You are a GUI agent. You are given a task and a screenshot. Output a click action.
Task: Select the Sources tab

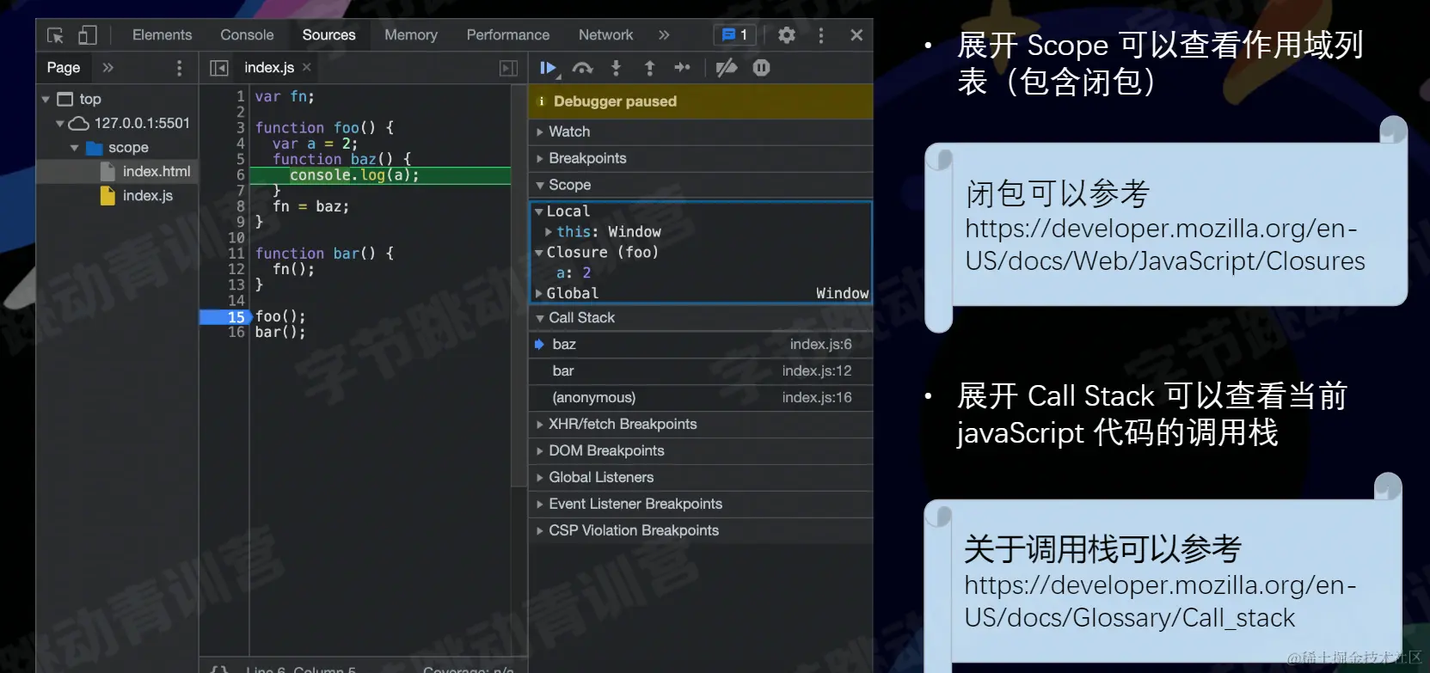point(328,35)
